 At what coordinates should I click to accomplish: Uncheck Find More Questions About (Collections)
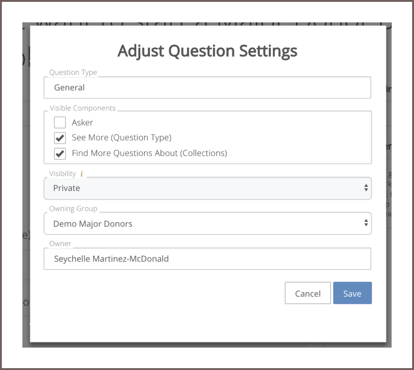click(60, 153)
